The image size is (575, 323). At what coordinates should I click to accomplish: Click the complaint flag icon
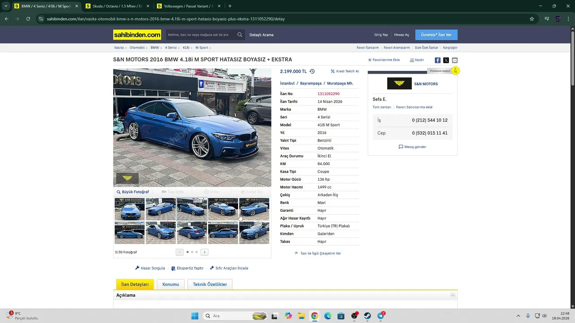click(x=296, y=253)
